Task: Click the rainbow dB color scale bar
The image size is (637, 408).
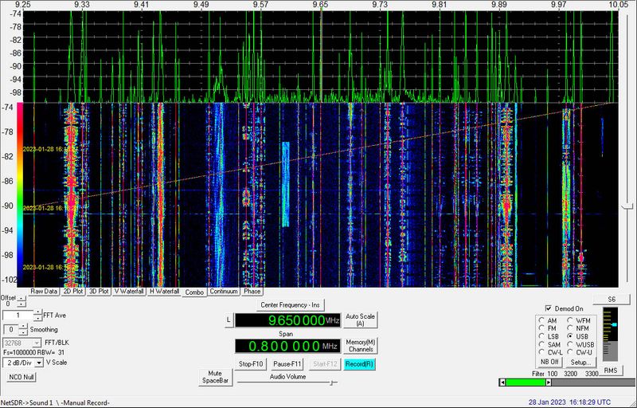Action: [19, 195]
